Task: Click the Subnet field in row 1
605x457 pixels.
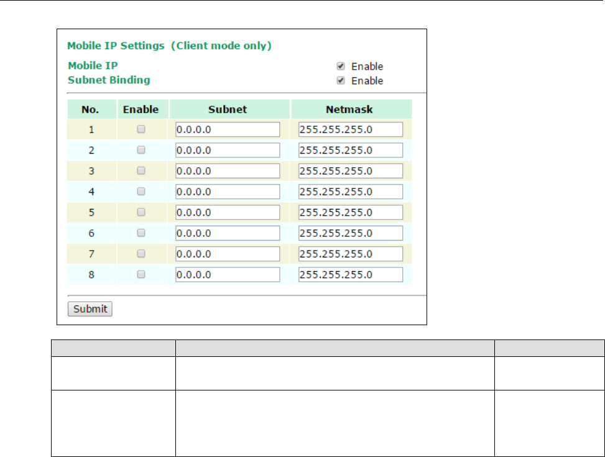Action: pyautogui.click(x=228, y=129)
